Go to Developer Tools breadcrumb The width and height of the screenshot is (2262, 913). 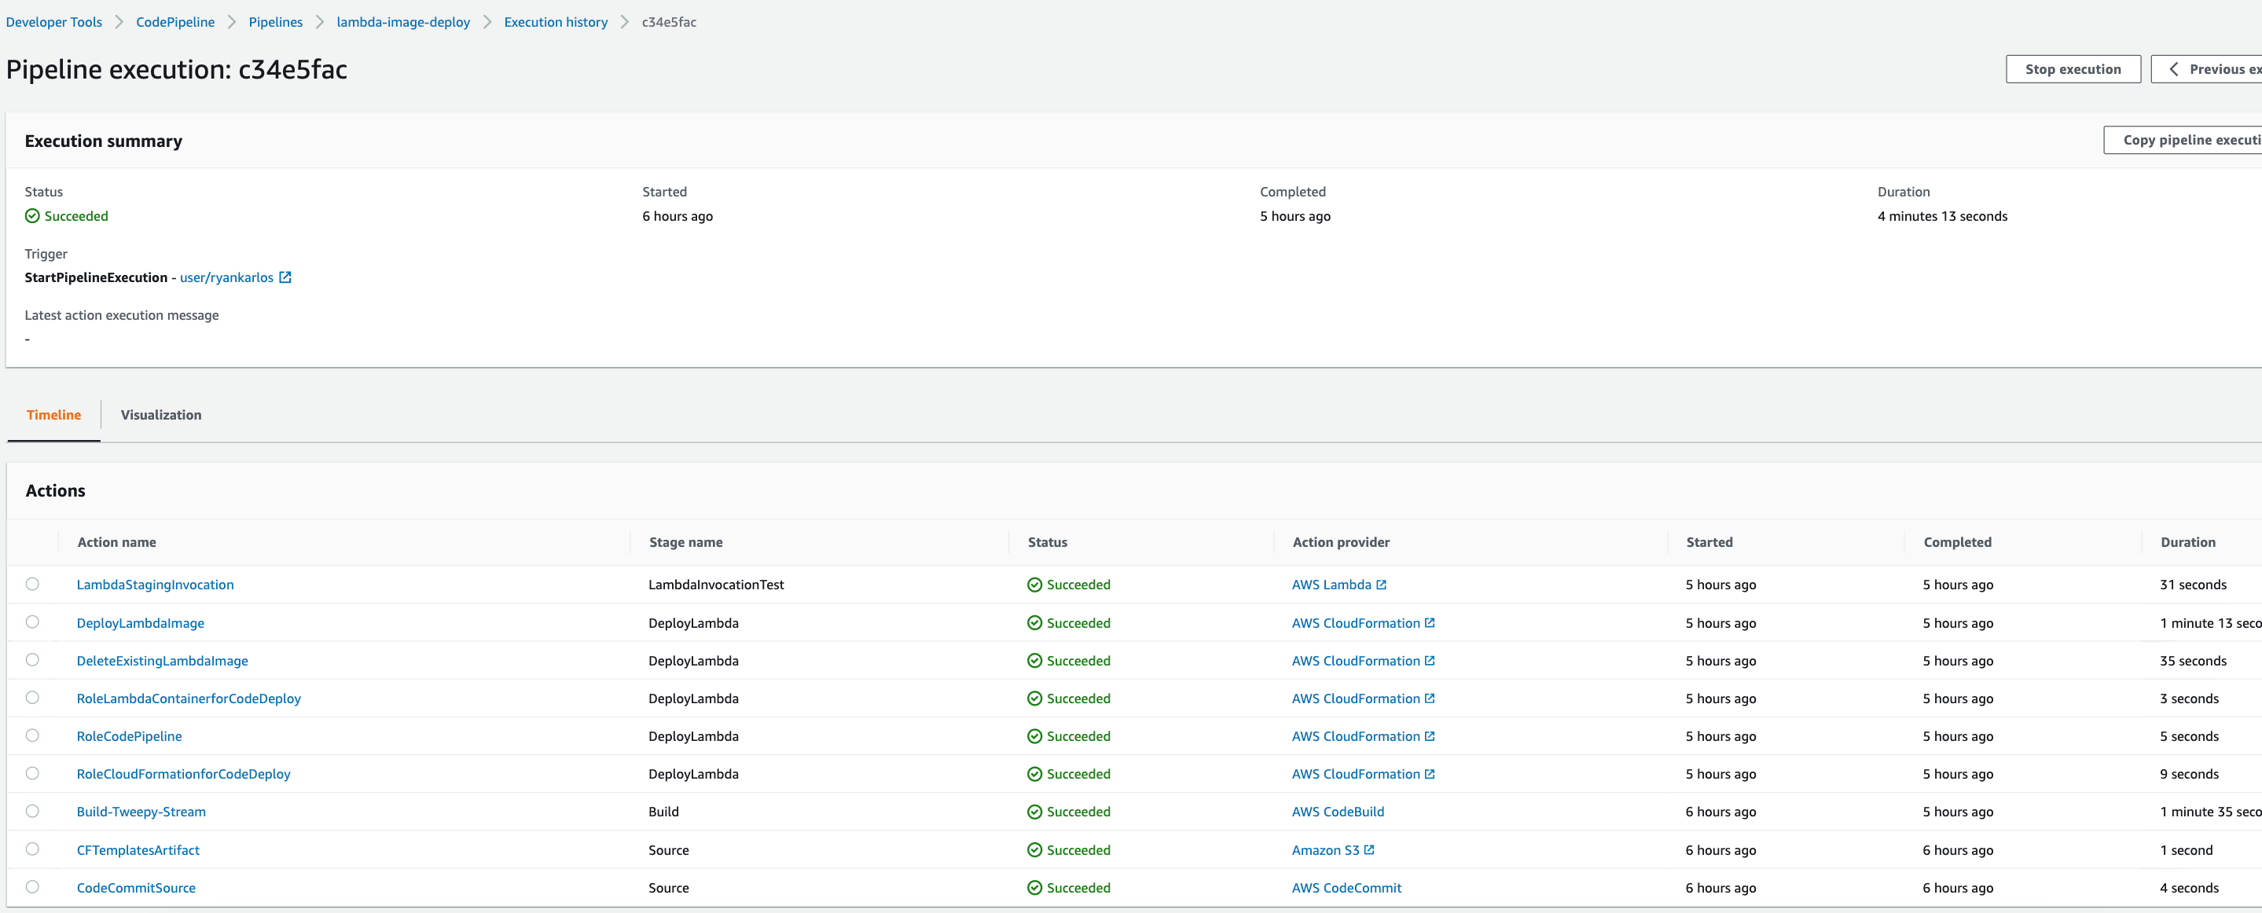coord(53,22)
